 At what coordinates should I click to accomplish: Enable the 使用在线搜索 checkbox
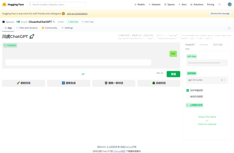[x=188, y=97]
